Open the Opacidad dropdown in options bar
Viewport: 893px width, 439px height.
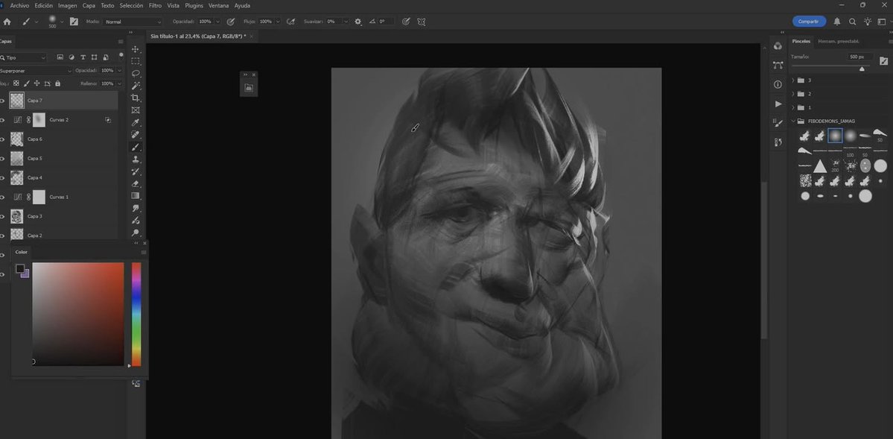point(217,22)
